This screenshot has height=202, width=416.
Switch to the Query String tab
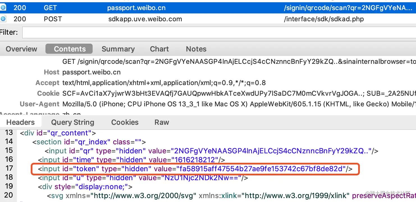click(x=72, y=122)
